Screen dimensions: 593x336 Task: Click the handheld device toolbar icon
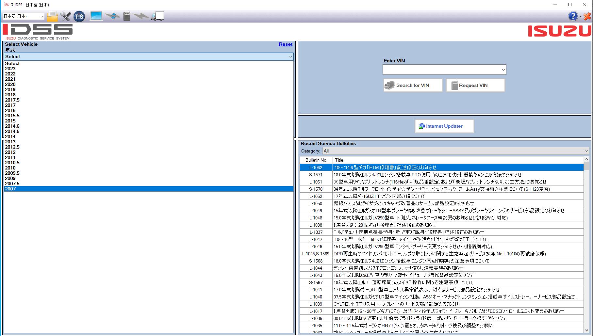[x=127, y=16]
